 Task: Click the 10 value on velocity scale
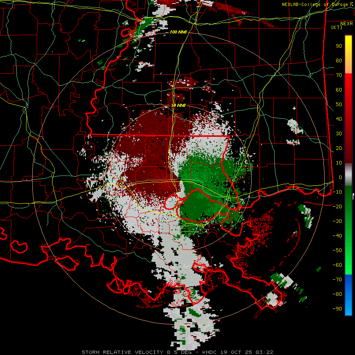click(339, 163)
